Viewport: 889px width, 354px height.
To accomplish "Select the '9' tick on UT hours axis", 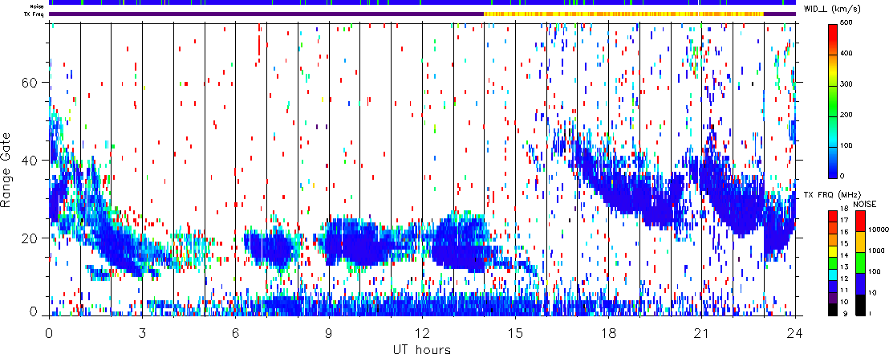I will [329, 333].
